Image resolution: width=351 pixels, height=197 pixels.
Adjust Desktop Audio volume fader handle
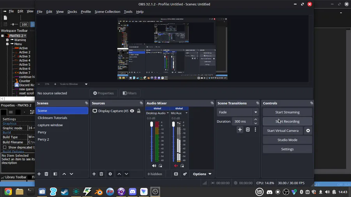tap(152, 124)
